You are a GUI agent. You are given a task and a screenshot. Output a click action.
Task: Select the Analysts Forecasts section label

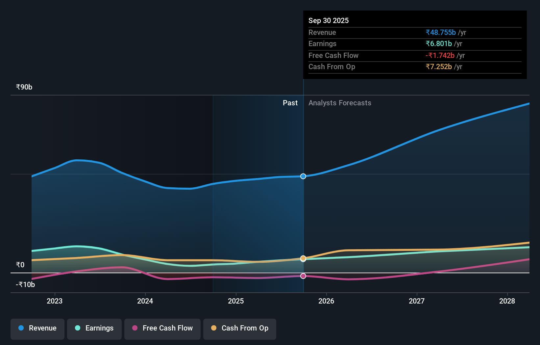pos(340,103)
